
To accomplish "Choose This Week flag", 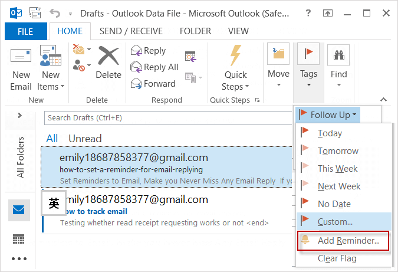I will (343, 169).
